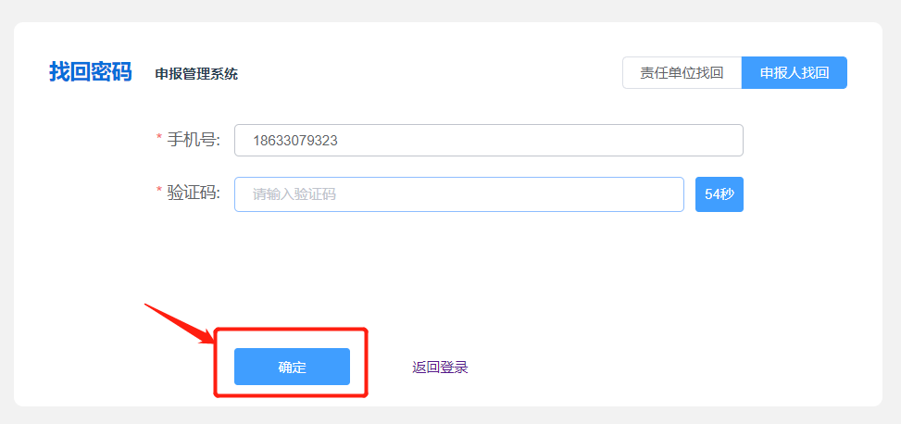Image resolution: width=901 pixels, height=424 pixels.
Task: Click into the 验证码 input box
Action: point(458,194)
